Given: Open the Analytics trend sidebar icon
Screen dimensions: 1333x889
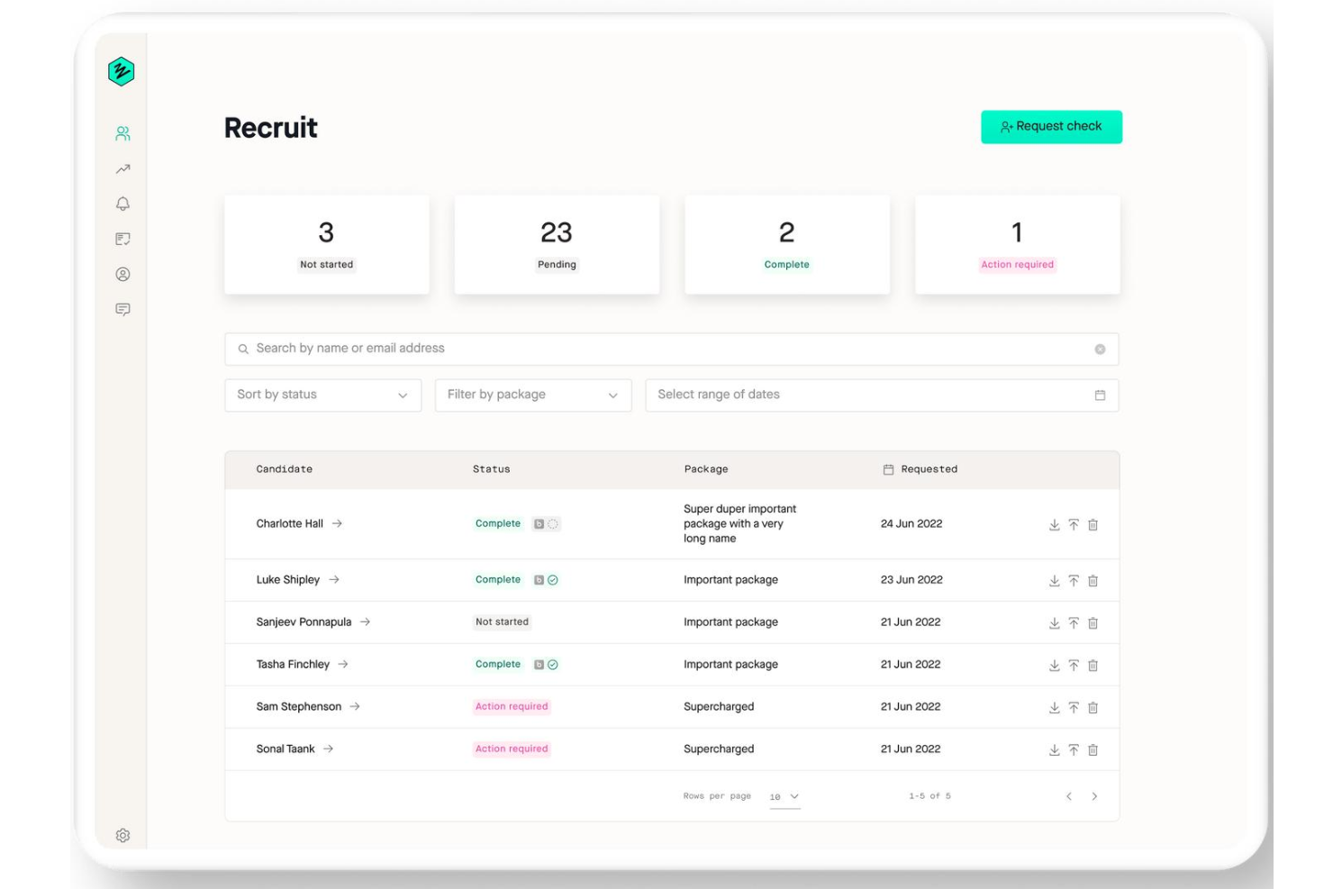Looking at the screenshot, I should point(122,168).
